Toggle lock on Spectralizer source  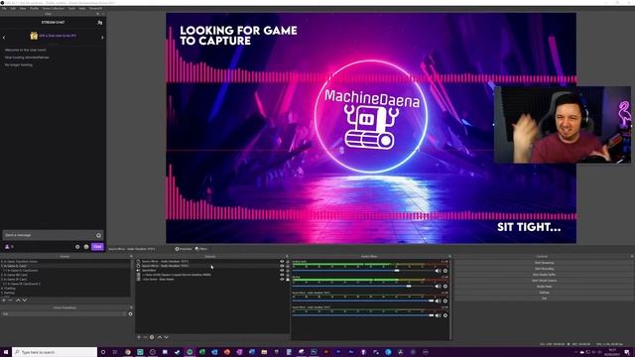288,271
